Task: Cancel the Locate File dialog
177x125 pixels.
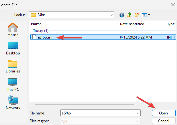Action: (164, 121)
